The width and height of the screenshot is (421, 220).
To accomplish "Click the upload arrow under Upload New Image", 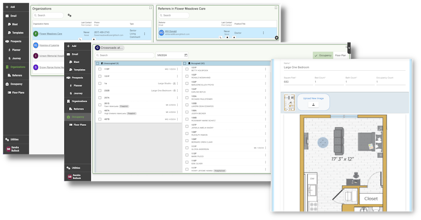I will [313, 105].
